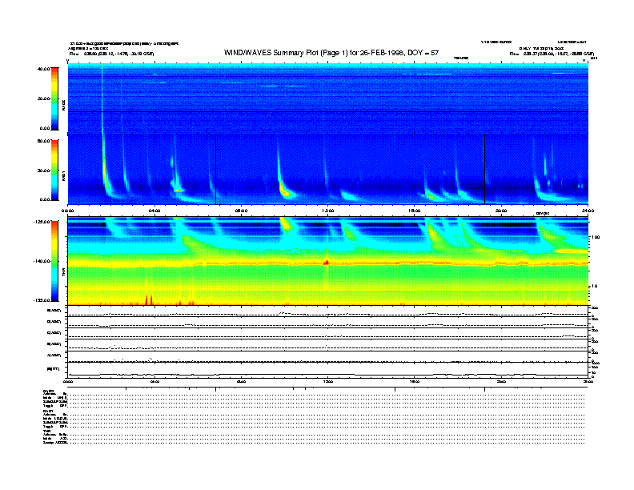Click the 20.00 label on RAD2 color scale
The width and height of the screenshot is (634, 490).
44,98
